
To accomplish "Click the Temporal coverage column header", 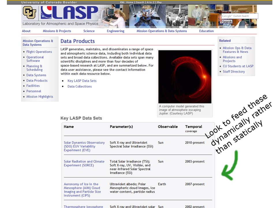I will coord(194,129).
